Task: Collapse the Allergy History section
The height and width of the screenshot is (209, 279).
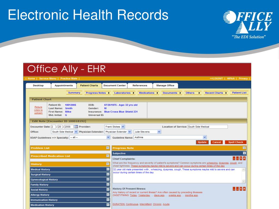Action: click(108, 195)
